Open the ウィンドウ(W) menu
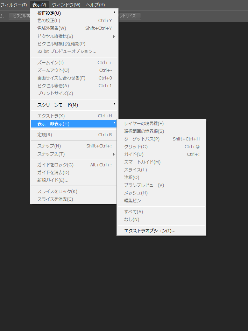 (66, 5)
